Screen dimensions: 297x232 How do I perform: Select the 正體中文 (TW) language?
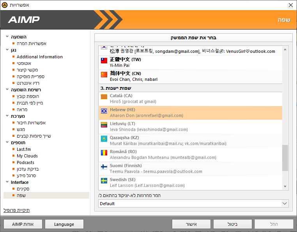tap(191, 63)
